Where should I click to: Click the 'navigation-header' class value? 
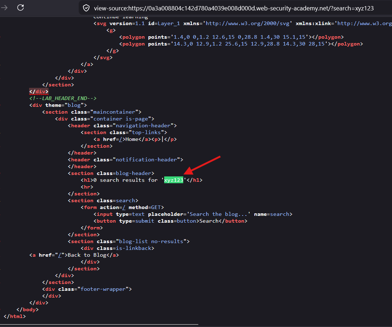[x=143, y=126]
